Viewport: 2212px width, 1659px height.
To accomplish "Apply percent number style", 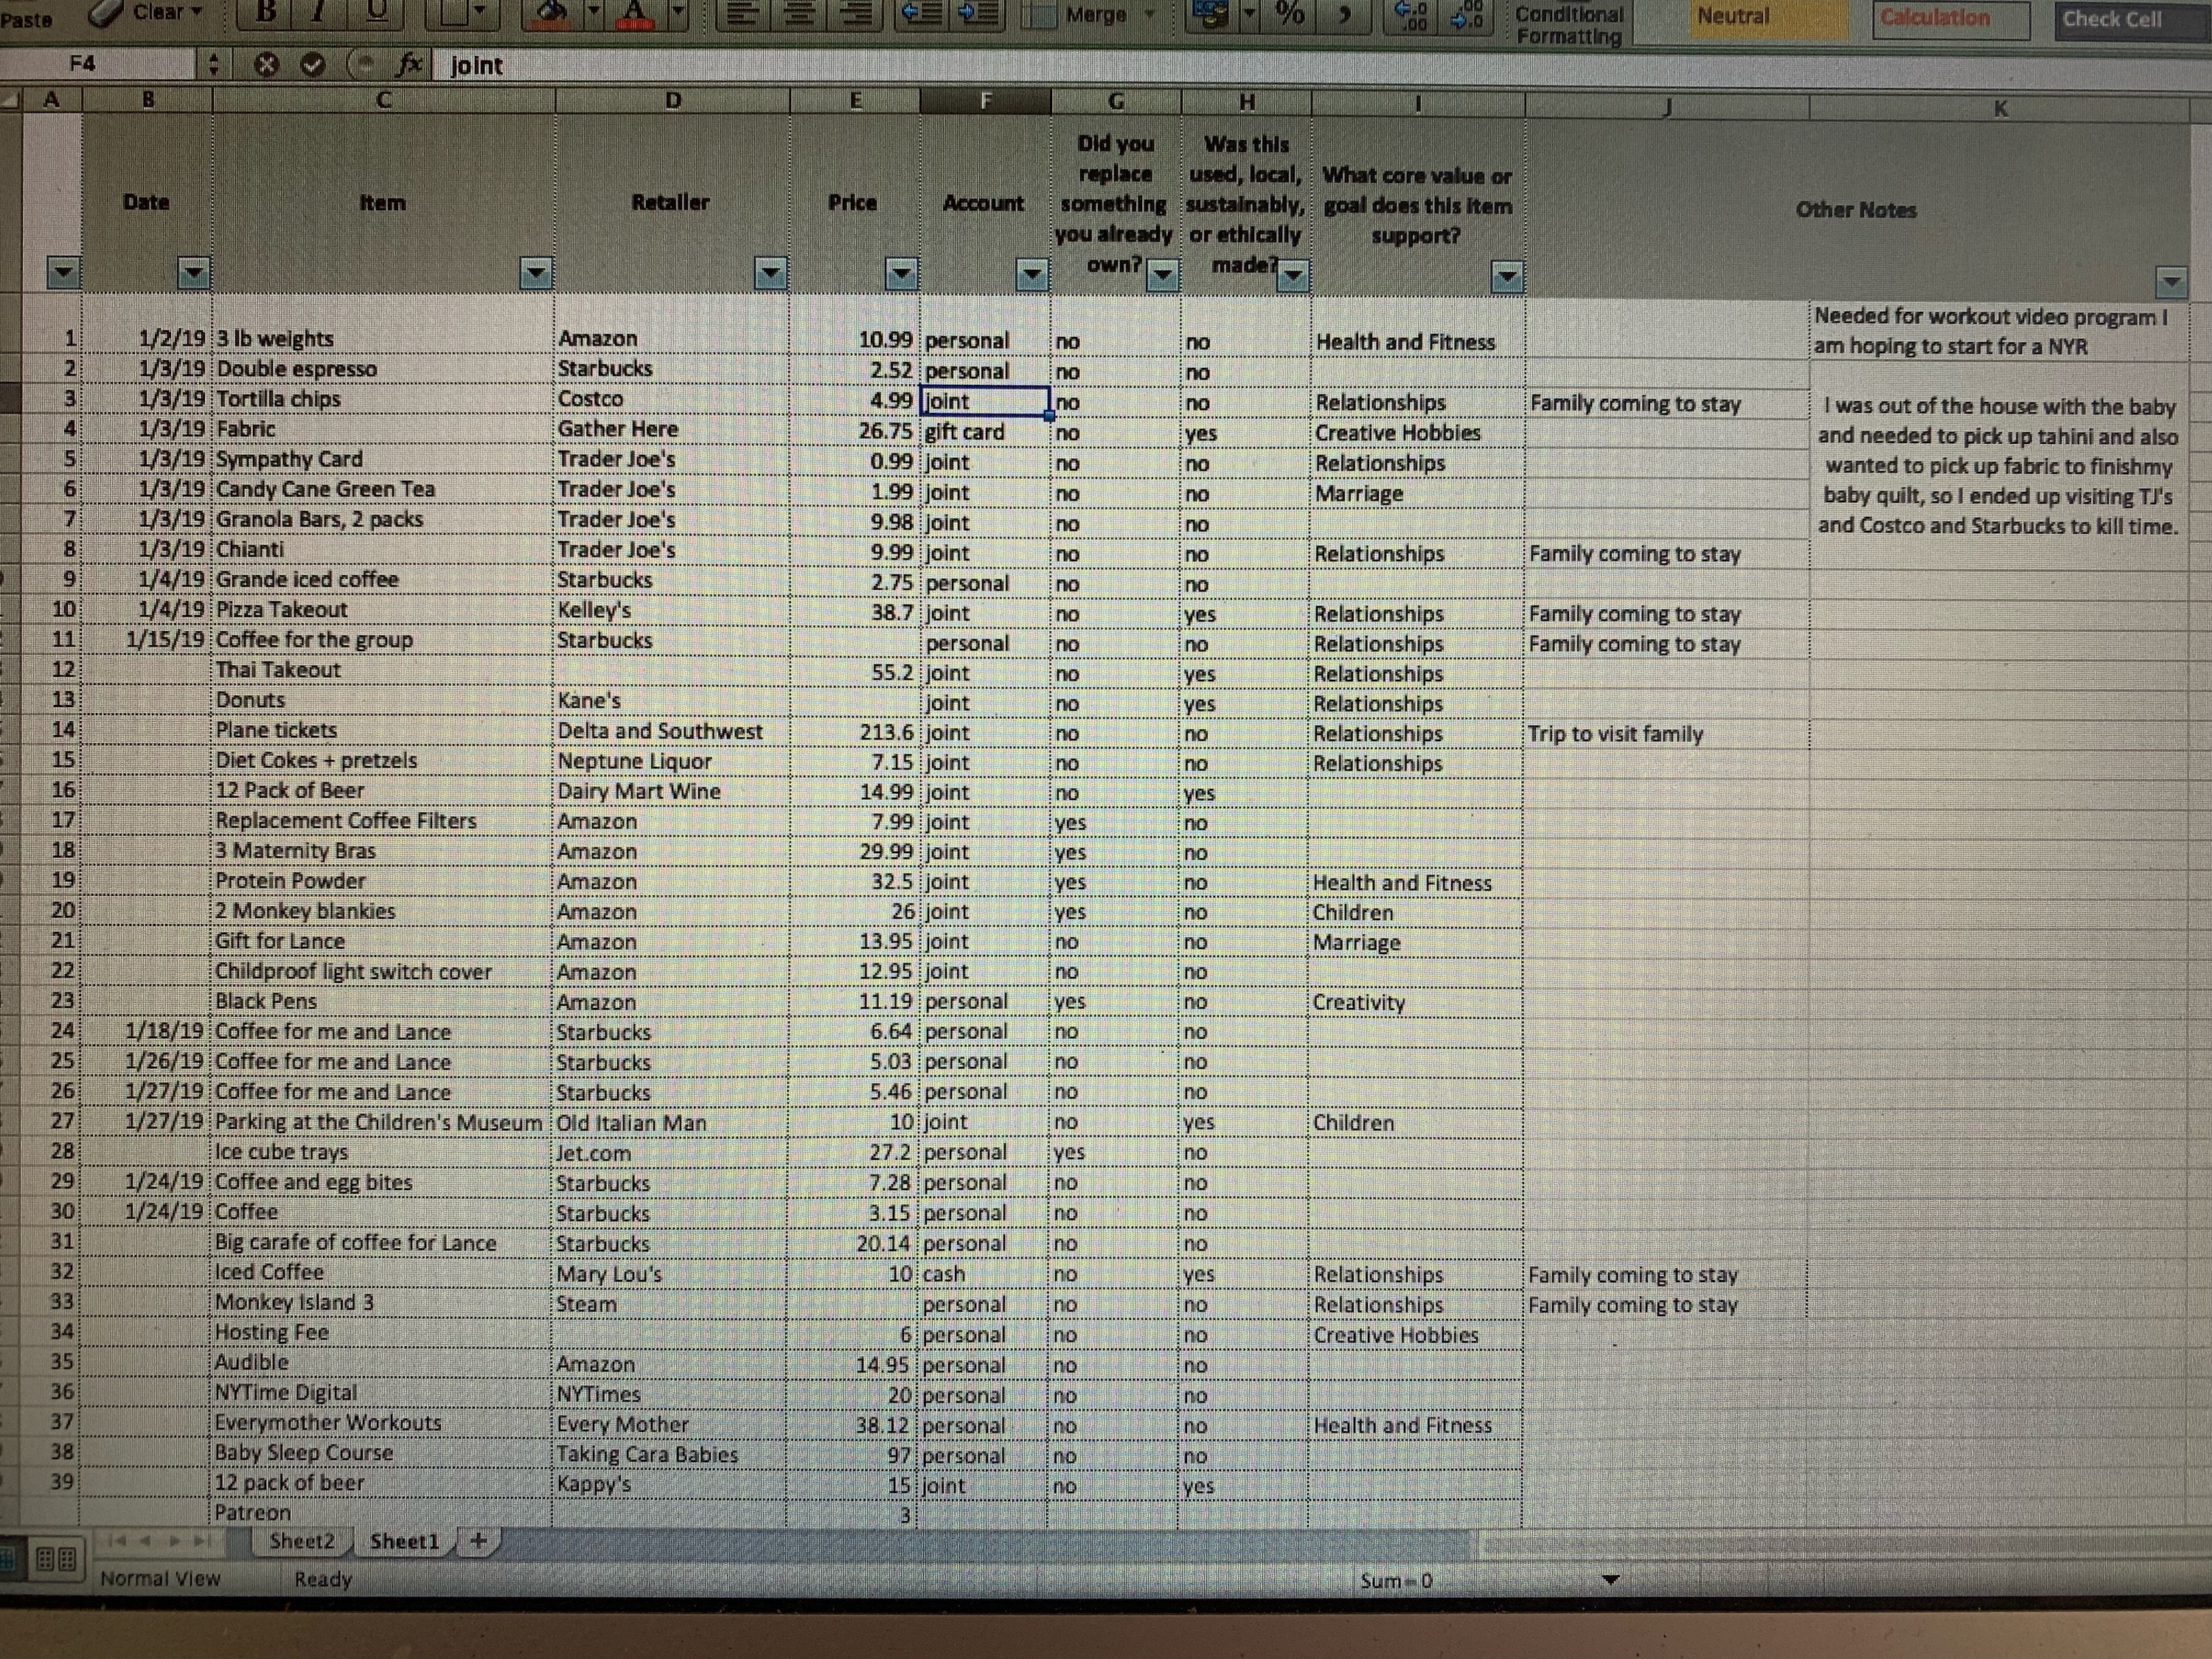I will pos(1289,14).
